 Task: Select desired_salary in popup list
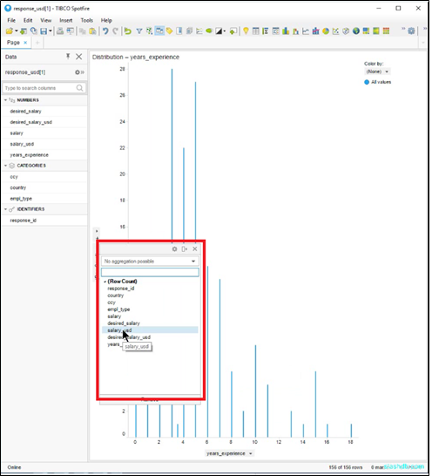click(124, 323)
